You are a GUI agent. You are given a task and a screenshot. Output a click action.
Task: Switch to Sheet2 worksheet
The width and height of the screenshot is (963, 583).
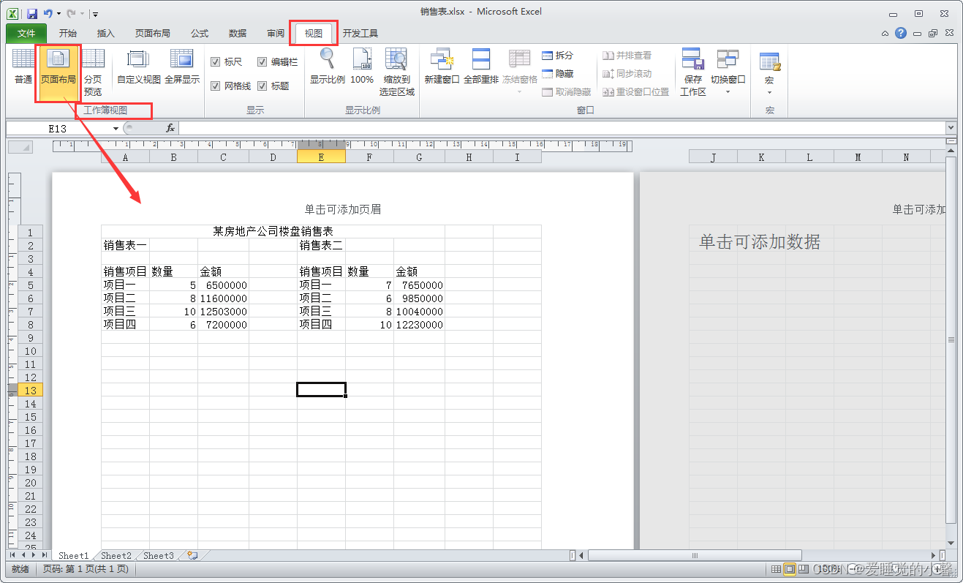116,555
